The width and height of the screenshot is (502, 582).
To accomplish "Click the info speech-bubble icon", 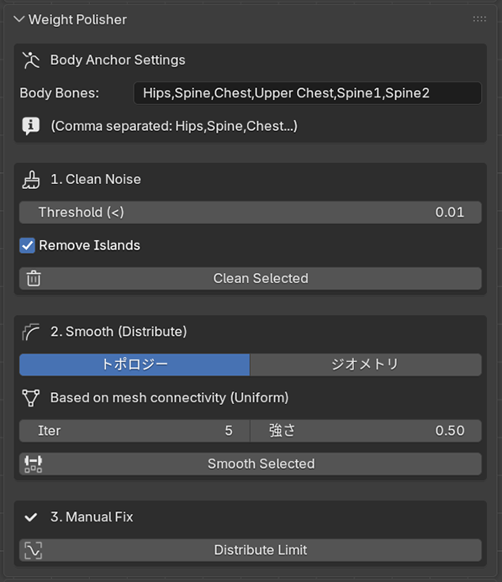I will [x=31, y=126].
